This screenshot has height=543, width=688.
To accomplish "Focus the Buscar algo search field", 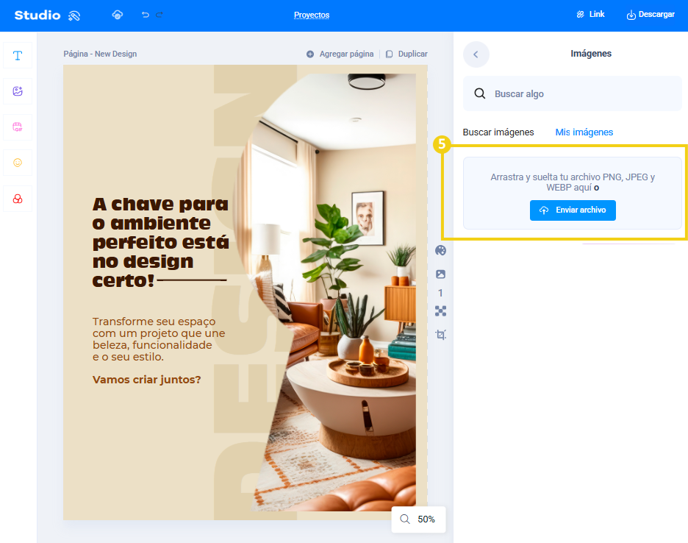I will (x=573, y=93).
